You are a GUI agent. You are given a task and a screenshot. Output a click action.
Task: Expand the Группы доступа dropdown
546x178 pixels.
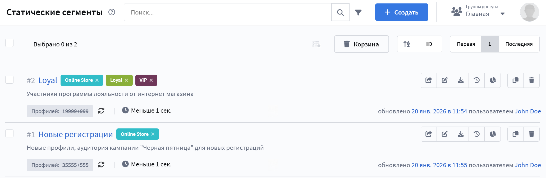(x=503, y=14)
